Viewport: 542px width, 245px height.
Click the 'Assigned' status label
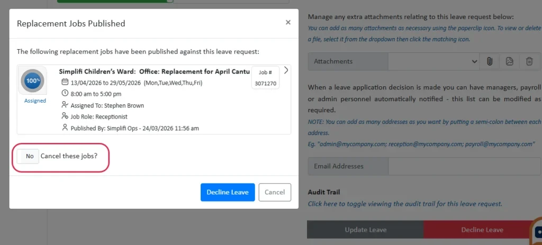click(x=35, y=101)
